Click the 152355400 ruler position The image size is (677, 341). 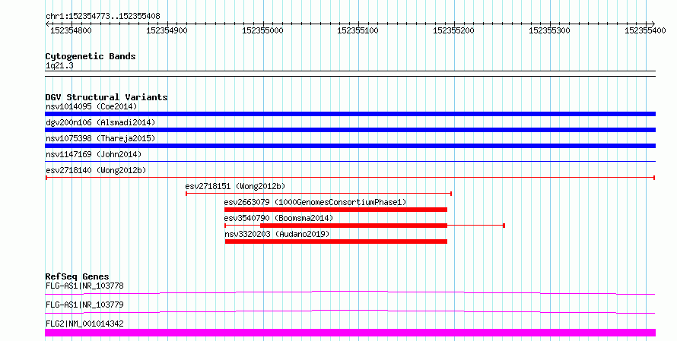point(646,30)
